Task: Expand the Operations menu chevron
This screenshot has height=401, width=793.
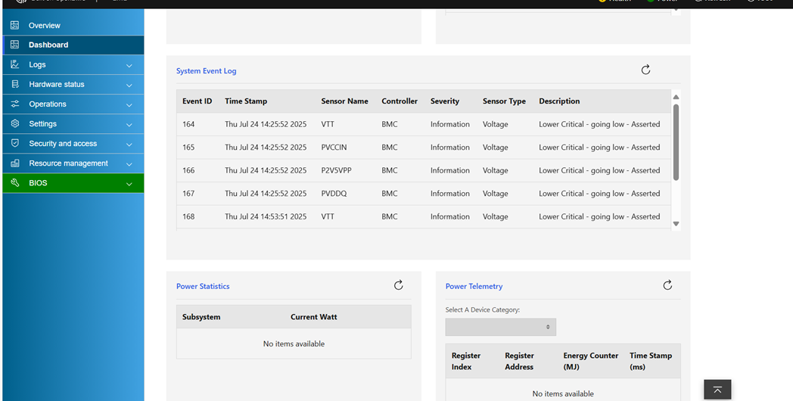Action: point(129,105)
